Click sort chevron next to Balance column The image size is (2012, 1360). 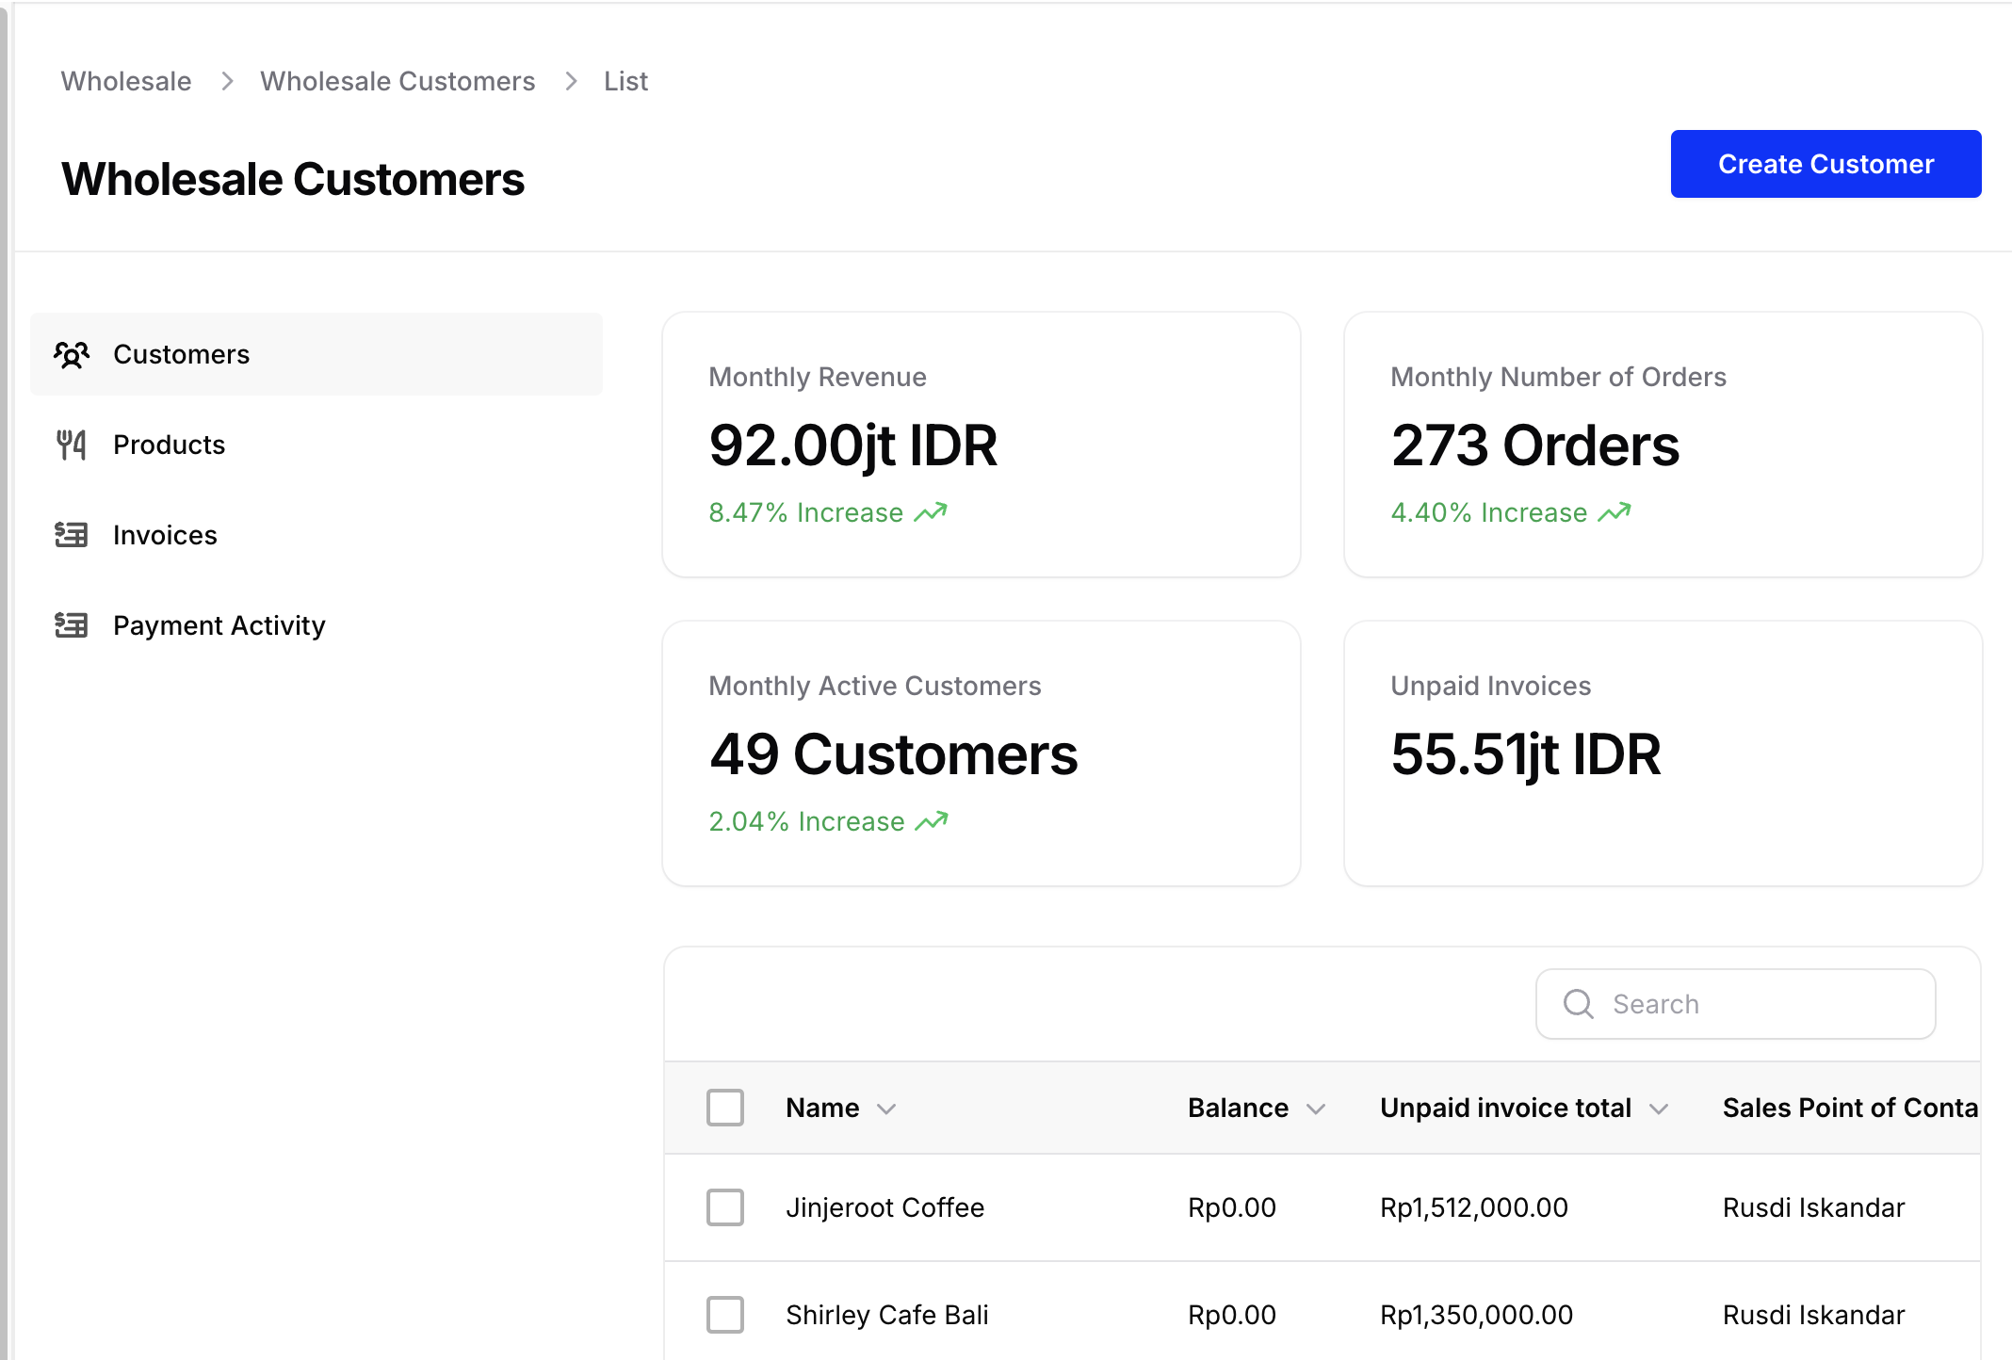point(1316,1109)
